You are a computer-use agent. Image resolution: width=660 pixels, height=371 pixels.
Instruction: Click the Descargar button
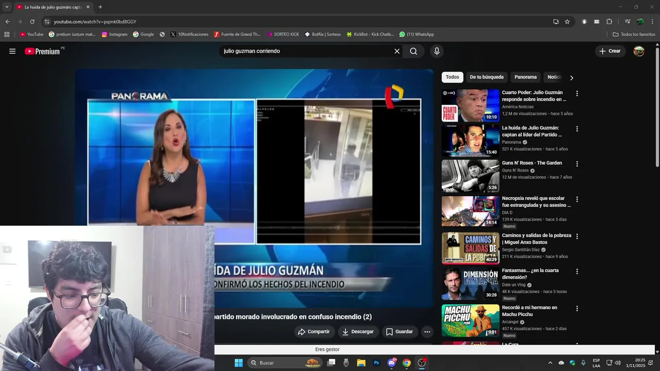coord(358,332)
